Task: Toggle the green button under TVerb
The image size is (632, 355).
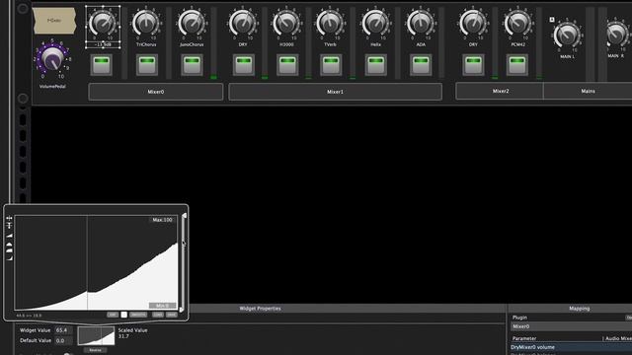Action: click(331, 64)
